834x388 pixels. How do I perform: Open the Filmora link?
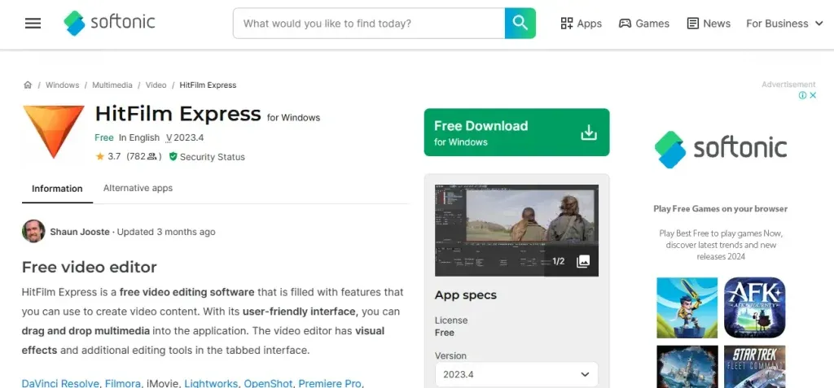coord(123,383)
